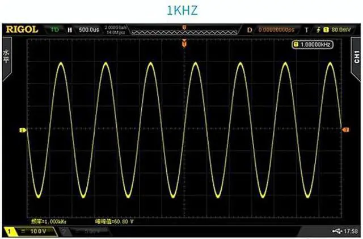Image resolution: width=363 pixels, height=239 pixels.
Task: Click the T'D trigger status indicator
Action: point(55,29)
